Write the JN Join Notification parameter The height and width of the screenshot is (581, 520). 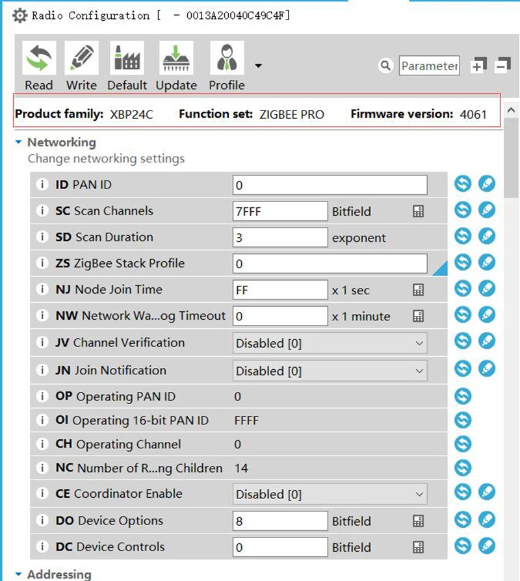[487, 368]
